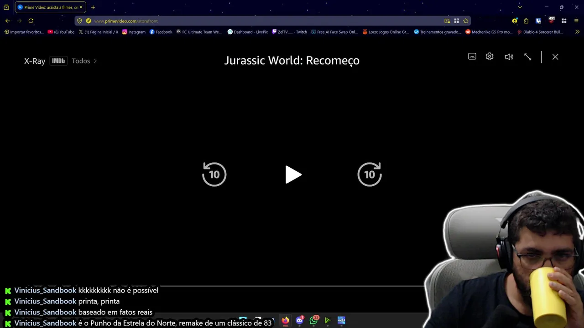The image size is (584, 328).
Task: Open Facebook bookmark
Action: (x=161, y=32)
